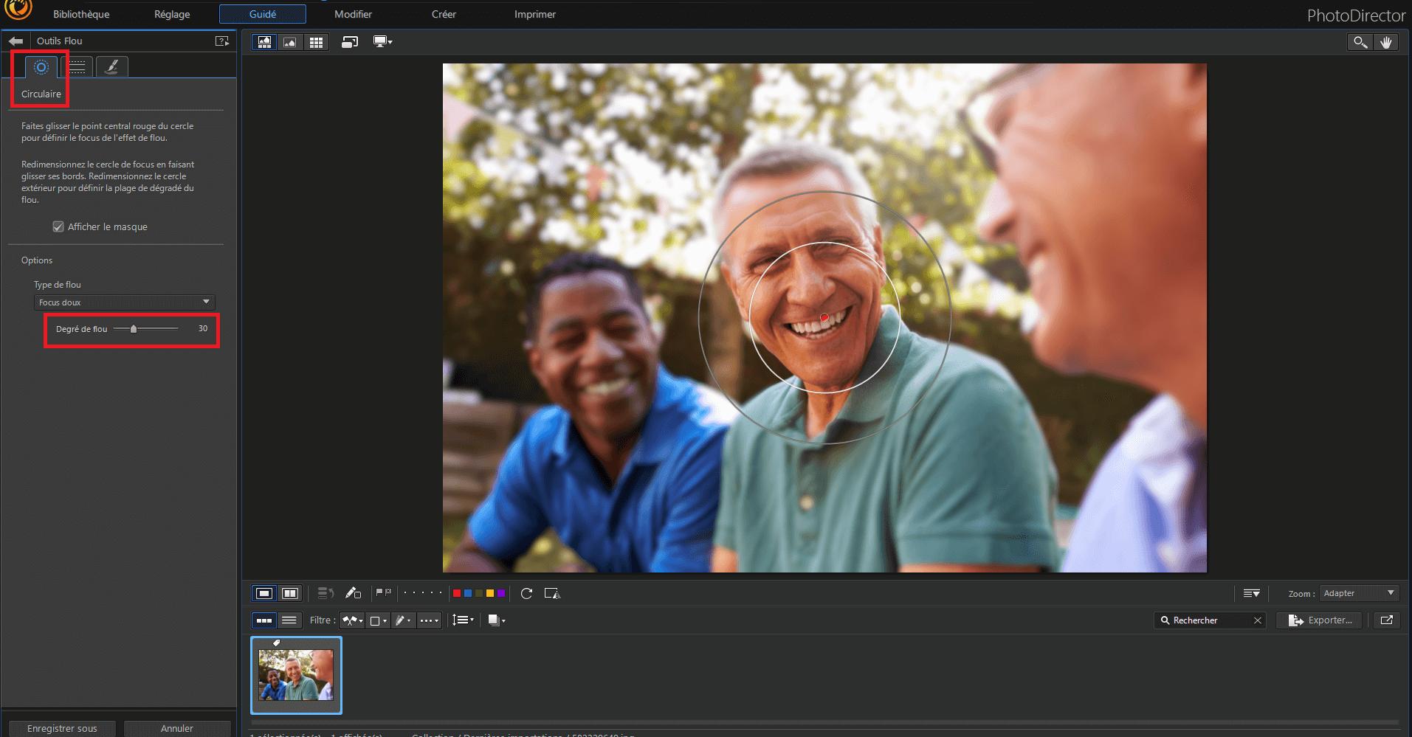1412x737 pixels.
Task: Click the Exporter button
Action: click(1319, 620)
